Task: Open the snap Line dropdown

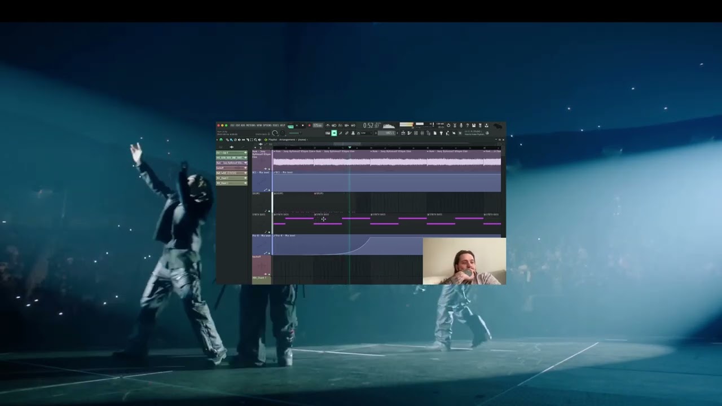Action: [x=366, y=133]
